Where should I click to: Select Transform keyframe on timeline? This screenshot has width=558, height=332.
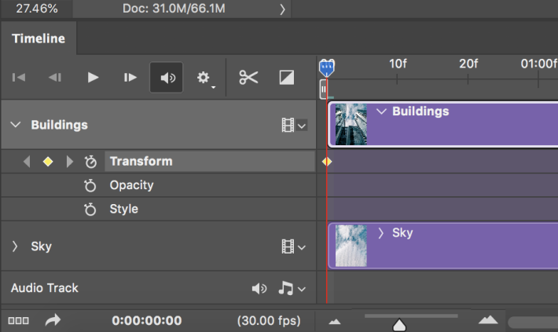pos(327,162)
